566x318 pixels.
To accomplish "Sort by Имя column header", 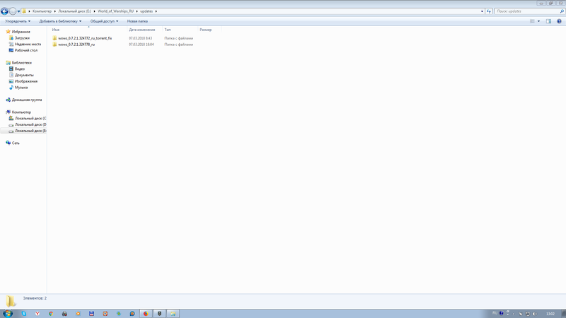I will click(56, 30).
